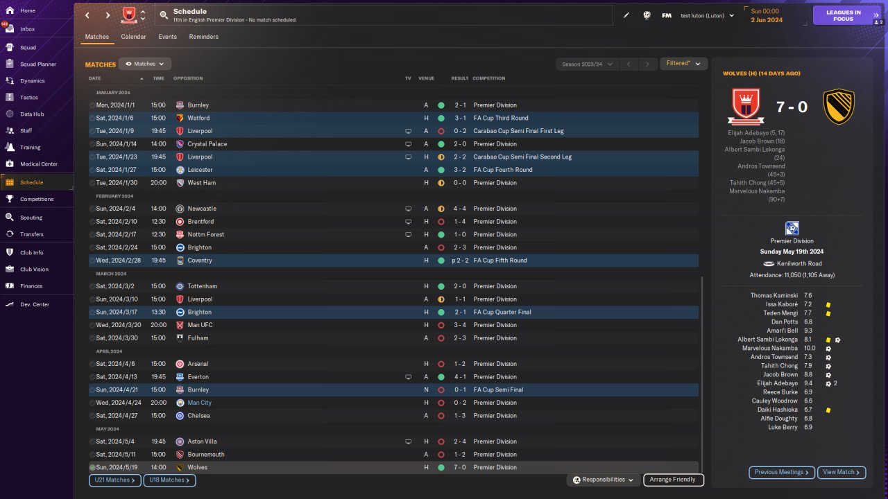Image resolution: width=888 pixels, height=499 pixels.
Task: Toggle the row selector for the Watford match
Action: click(x=92, y=119)
